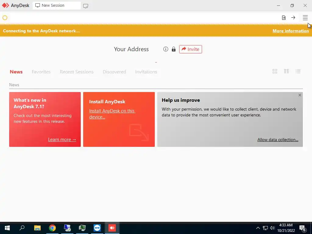Open File Explorer from taskbar
The width and height of the screenshot is (312, 234).
(37, 228)
